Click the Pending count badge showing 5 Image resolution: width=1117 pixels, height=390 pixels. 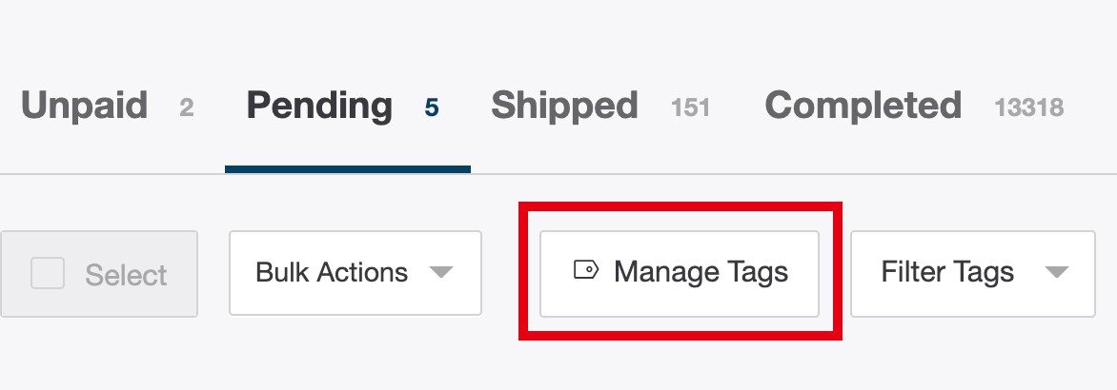pos(432,108)
